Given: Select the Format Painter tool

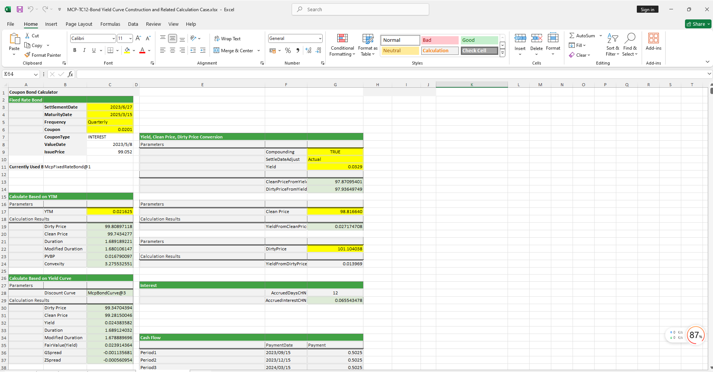Looking at the screenshot, I should (43, 55).
